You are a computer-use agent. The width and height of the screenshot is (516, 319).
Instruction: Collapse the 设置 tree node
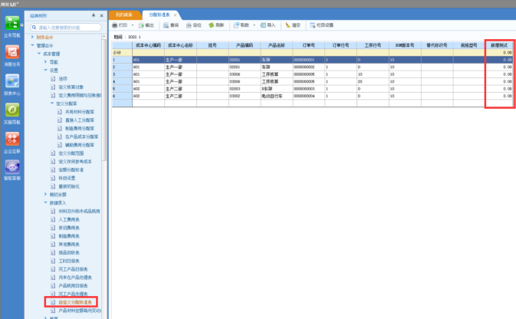45,70
